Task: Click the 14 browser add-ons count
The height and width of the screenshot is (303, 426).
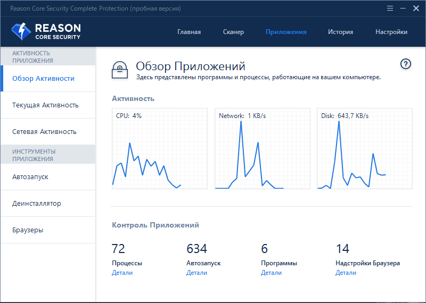Action: [342, 248]
